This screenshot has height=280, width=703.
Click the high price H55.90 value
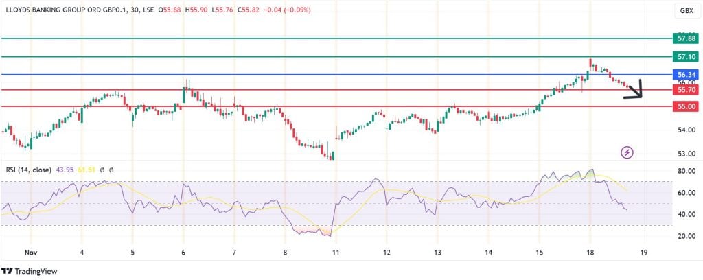[x=196, y=8]
